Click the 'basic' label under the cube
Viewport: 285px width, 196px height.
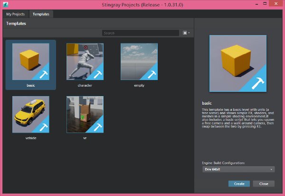(x=31, y=85)
